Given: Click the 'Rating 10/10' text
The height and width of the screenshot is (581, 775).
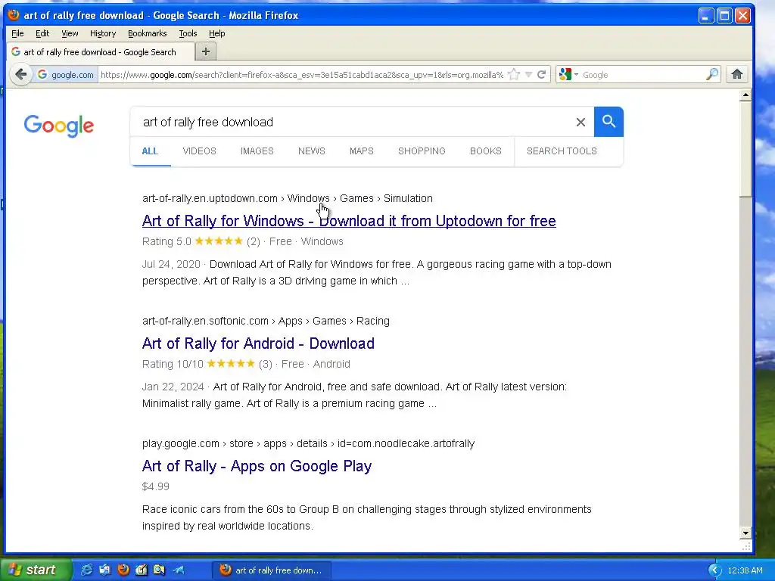Looking at the screenshot, I should point(173,364).
